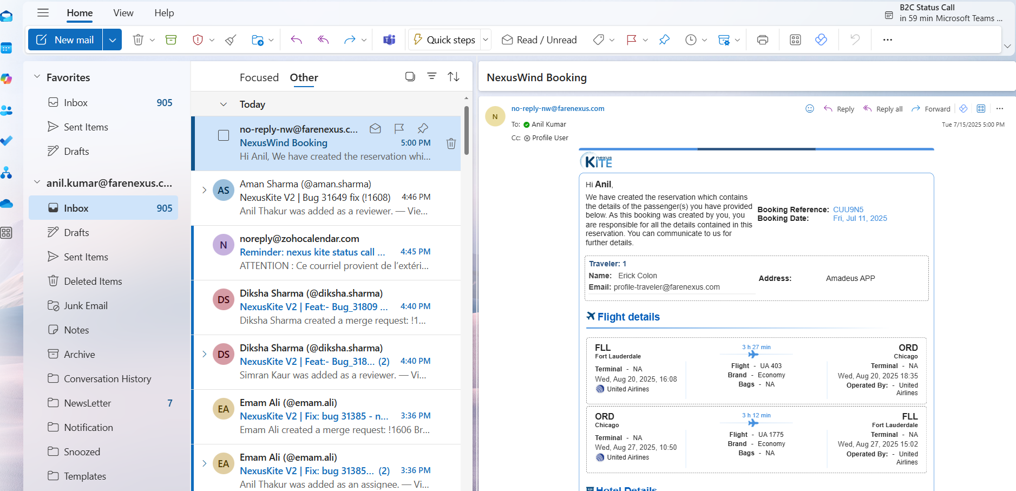Expand the ribbon with the chevron
Screen dimensions: 1016x491
coord(1007,46)
